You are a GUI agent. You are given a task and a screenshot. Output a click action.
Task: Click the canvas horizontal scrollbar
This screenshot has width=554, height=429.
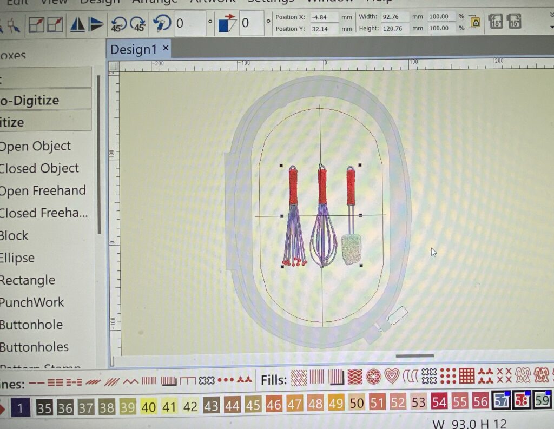pyautogui.click(x=415, y=356)
